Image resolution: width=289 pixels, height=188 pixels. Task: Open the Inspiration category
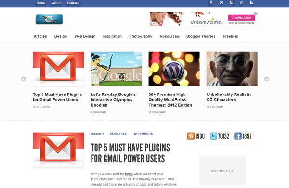click(x=112, y=36)
